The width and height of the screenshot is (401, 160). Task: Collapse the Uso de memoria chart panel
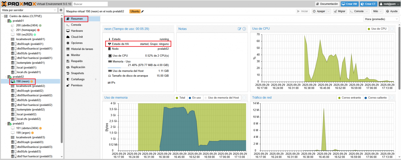click(244, 98)
